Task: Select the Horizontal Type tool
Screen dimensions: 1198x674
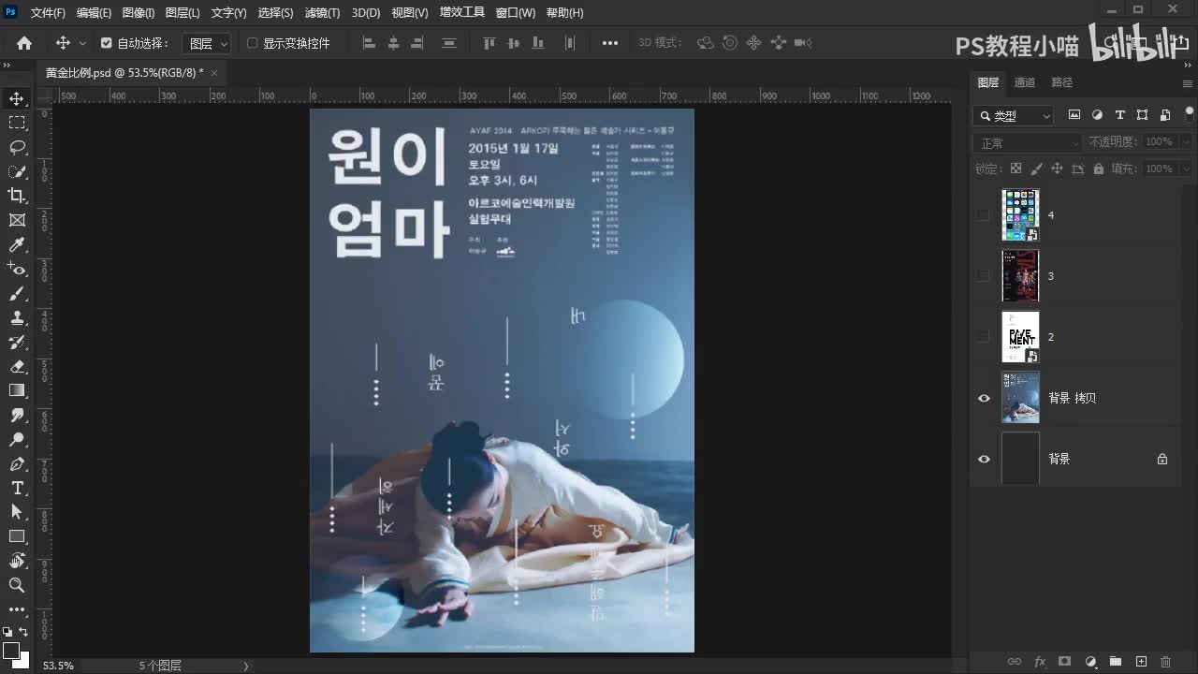Action: pyautogui.click(x=17, y=488)
